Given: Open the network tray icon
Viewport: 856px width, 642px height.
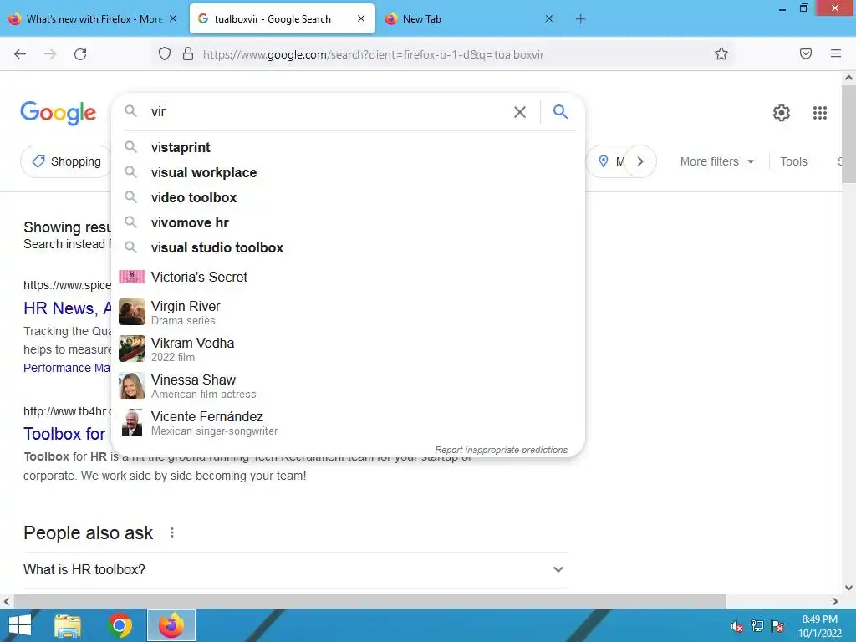Looking at the screenshot, I should [x=757, y=626].
